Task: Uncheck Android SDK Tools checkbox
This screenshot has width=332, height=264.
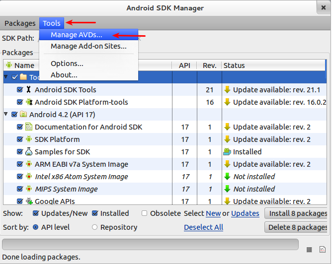Action: 20,90
